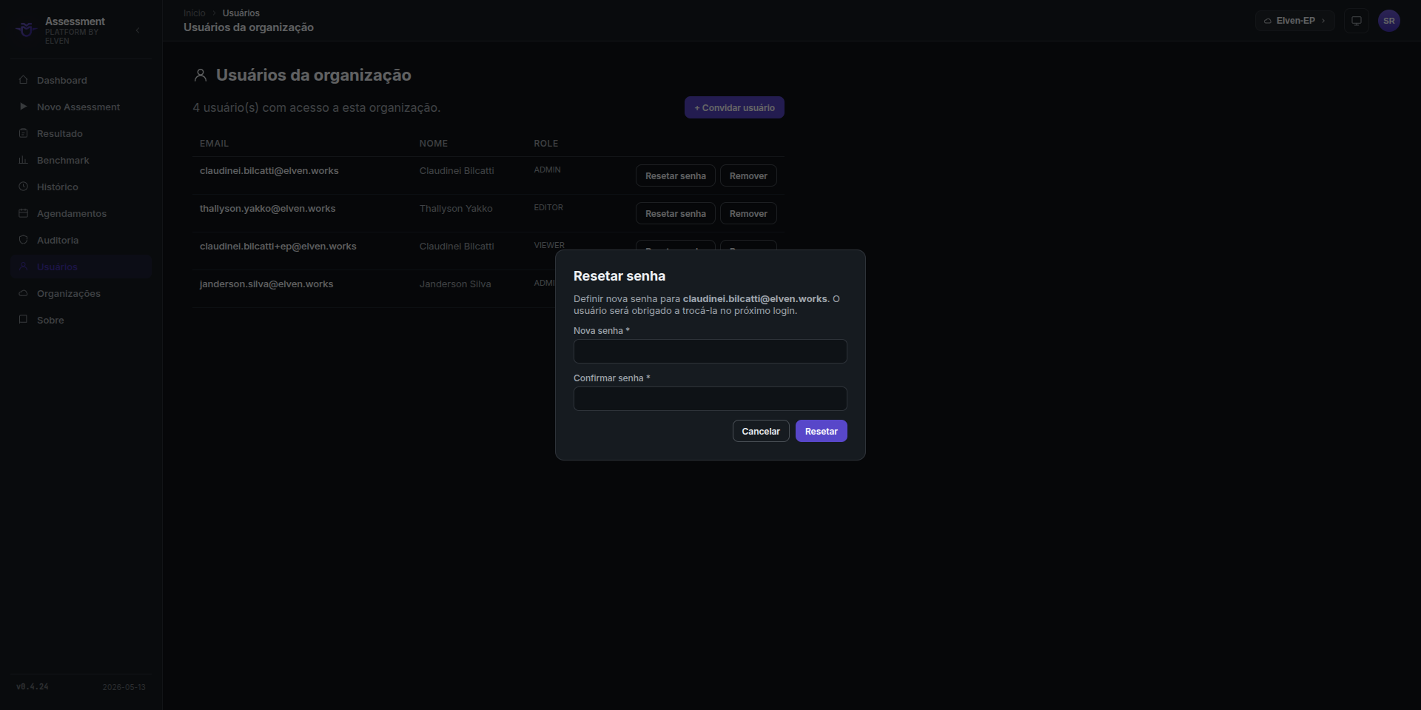The width and height of the screenshot is (1421, 710).
Task: Click the Resultado icon in sidebar
Action: [x=23, y=133]
